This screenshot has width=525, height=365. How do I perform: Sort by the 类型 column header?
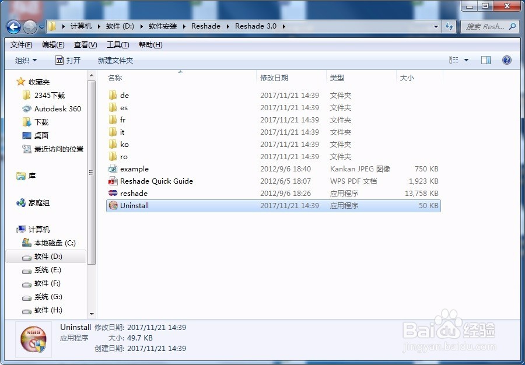(337, 78)
